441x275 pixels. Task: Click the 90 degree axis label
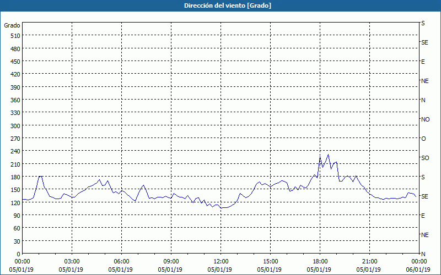click(x=17, y=216)
